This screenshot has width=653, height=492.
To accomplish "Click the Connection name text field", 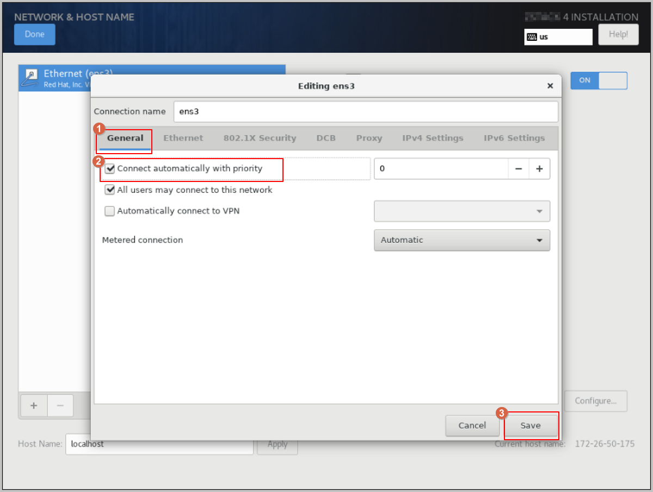I will (366, 112).
